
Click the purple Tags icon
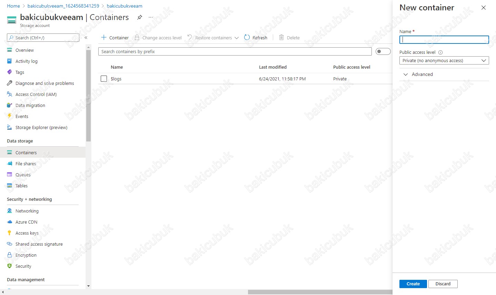click(10, 72)
